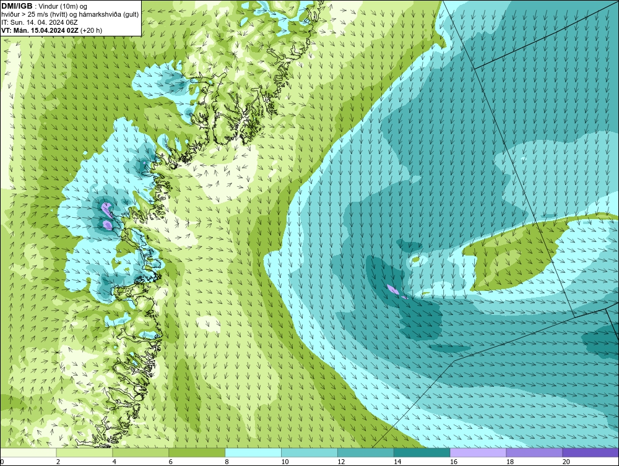Choose the 6–8 m/s olive green swatch
The width and height of the screenshot is (619, 466).
(197, 452)
